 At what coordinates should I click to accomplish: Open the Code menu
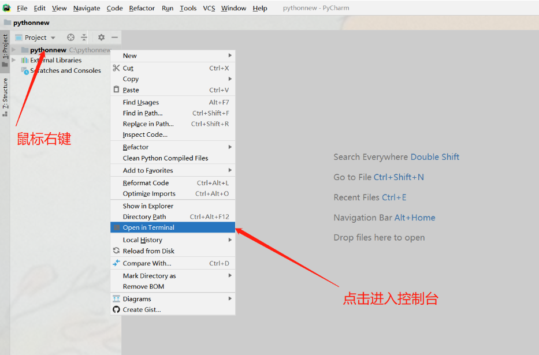point(114,8)
